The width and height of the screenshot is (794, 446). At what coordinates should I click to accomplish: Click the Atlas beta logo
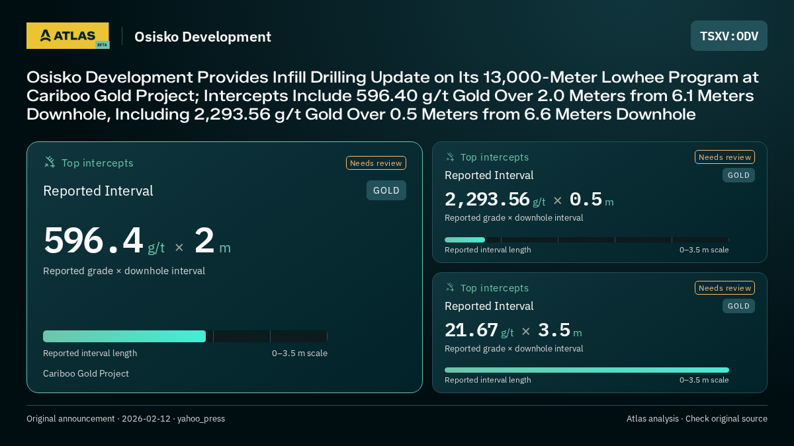tap(67, 36)
